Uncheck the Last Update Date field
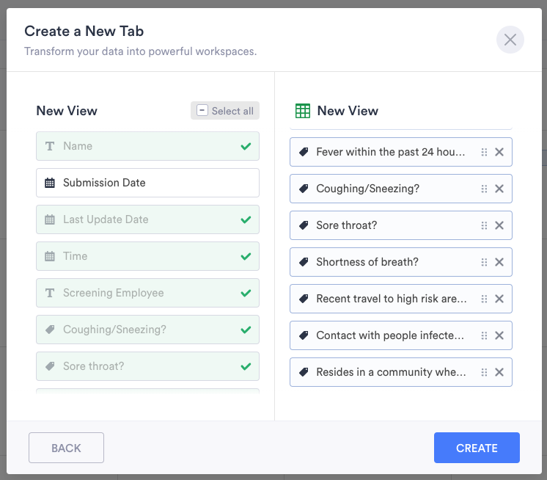The height and width of the screenshot is (480, 547). (147, 219)
